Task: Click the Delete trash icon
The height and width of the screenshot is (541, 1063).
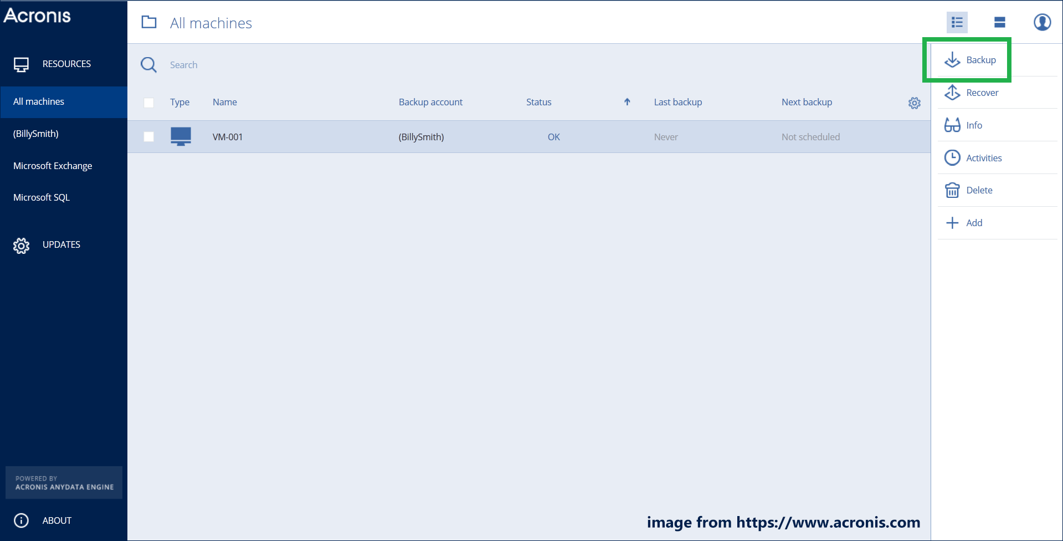Action: coord(952,190)
